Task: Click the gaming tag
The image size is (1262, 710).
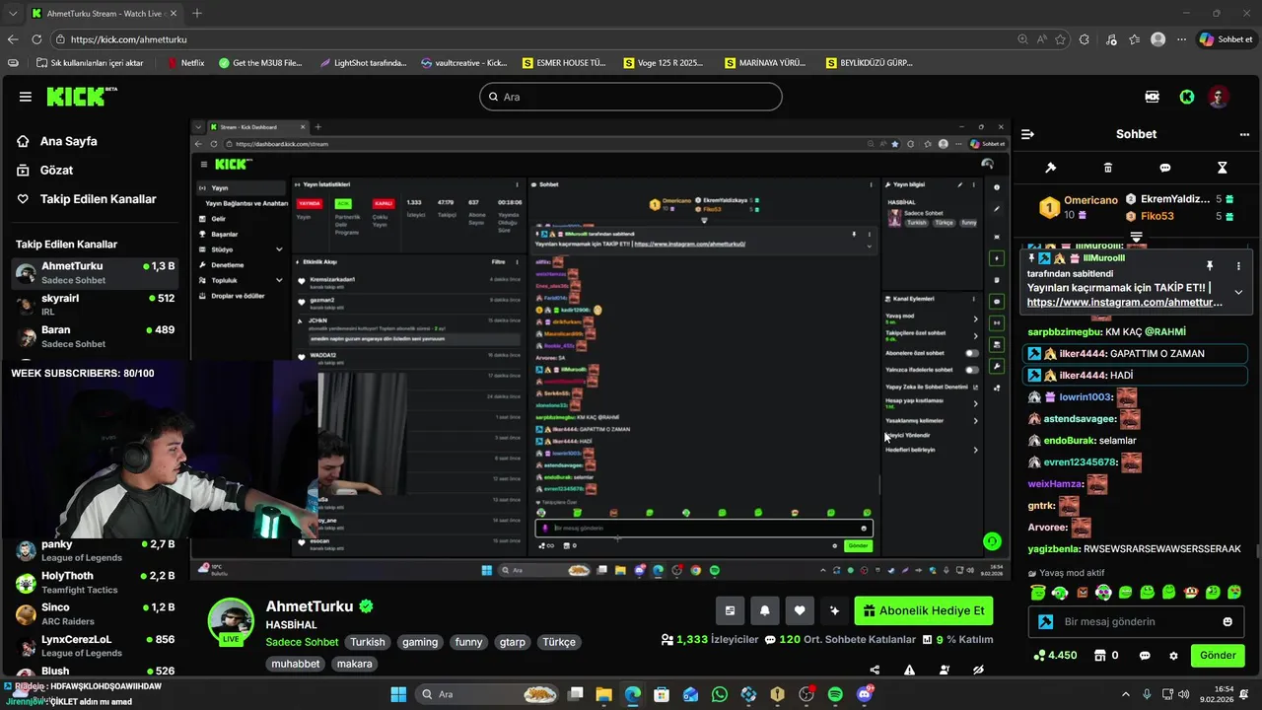Action: click(419, 642)
